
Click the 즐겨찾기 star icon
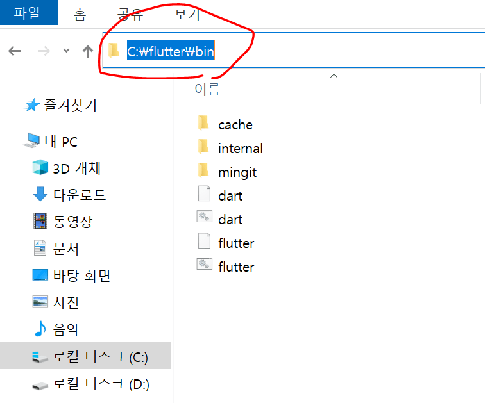click(32, 105)
